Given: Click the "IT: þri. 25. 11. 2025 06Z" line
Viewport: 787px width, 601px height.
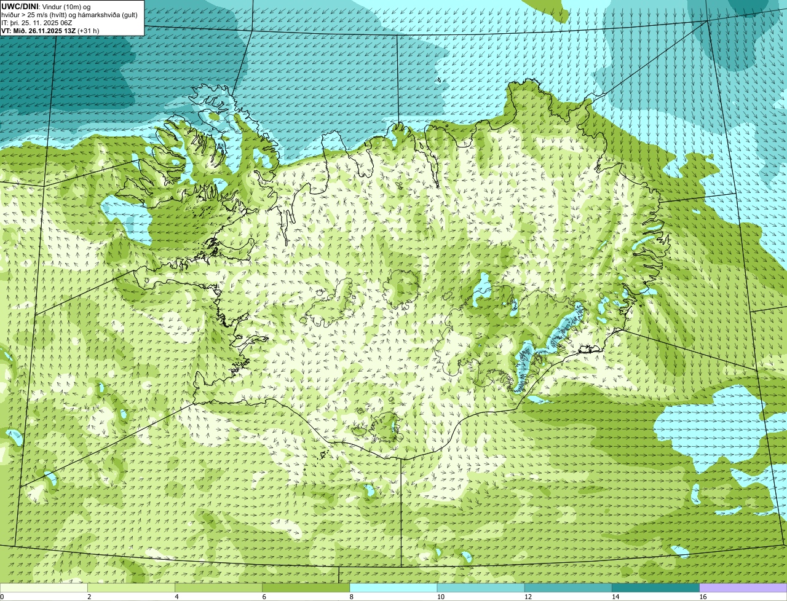Looking at the screenshot, I should click(37, 22).
